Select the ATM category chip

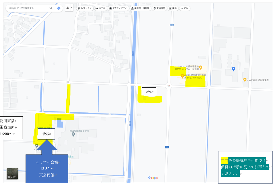(185, 8)
